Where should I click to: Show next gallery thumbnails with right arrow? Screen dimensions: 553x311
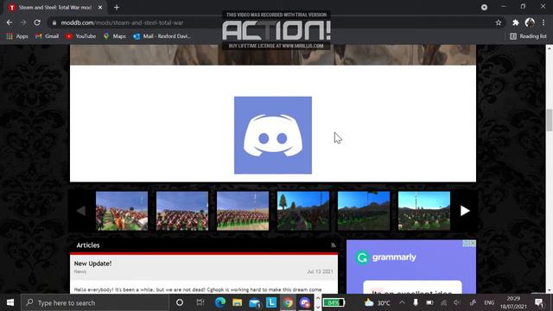(x=465, y=211)
